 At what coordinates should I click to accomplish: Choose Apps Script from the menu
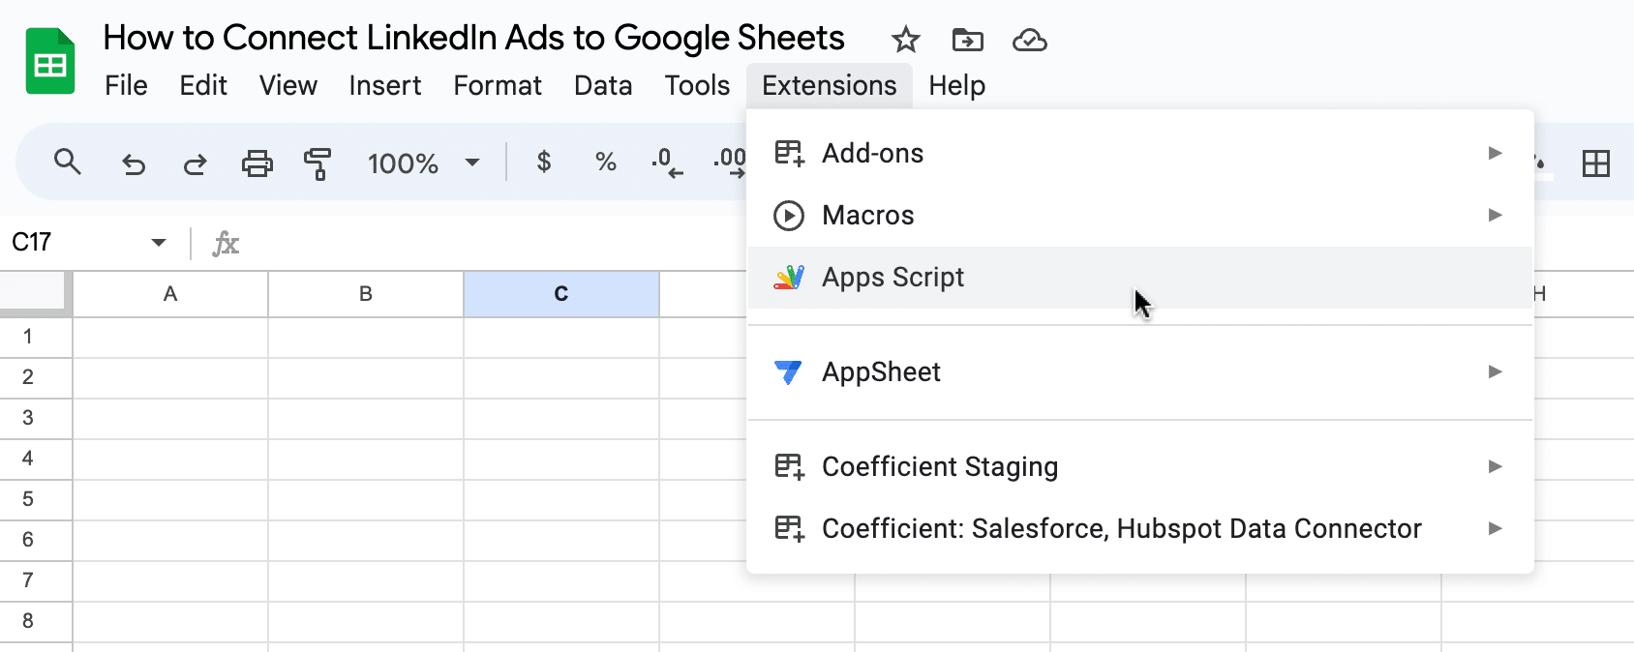click(1140, 278)
